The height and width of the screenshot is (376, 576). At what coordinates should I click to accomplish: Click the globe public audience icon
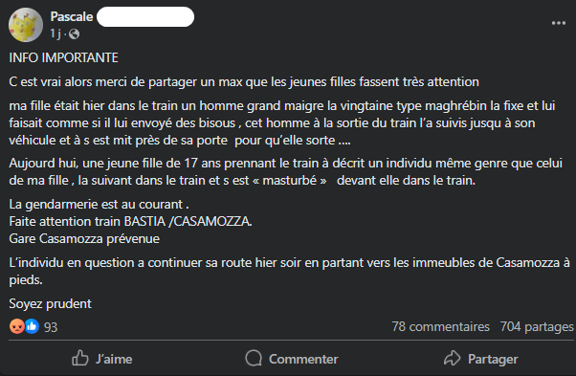74,34
